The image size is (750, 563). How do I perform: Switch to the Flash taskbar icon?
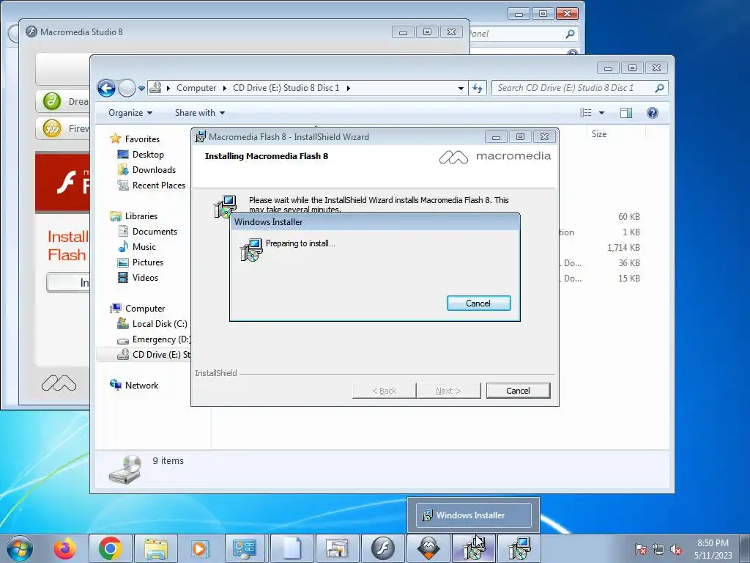[382, 548]
